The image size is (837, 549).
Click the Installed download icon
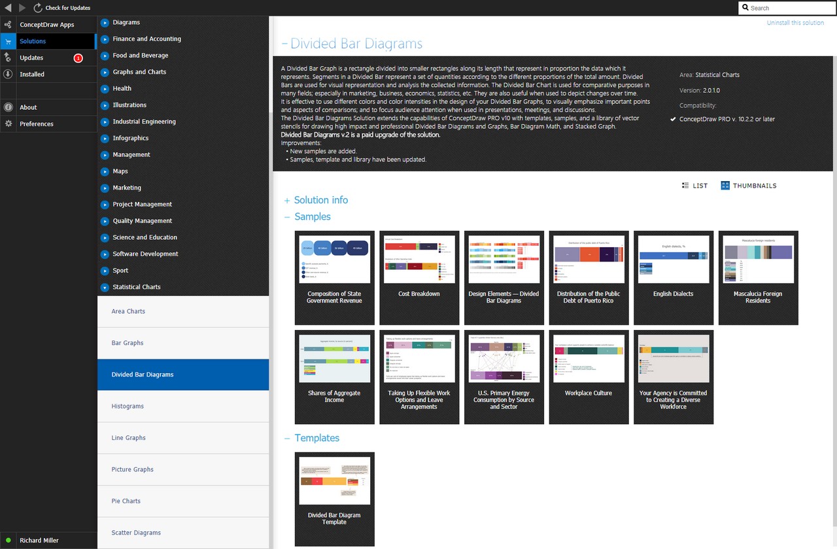click(x=8, y=74)
